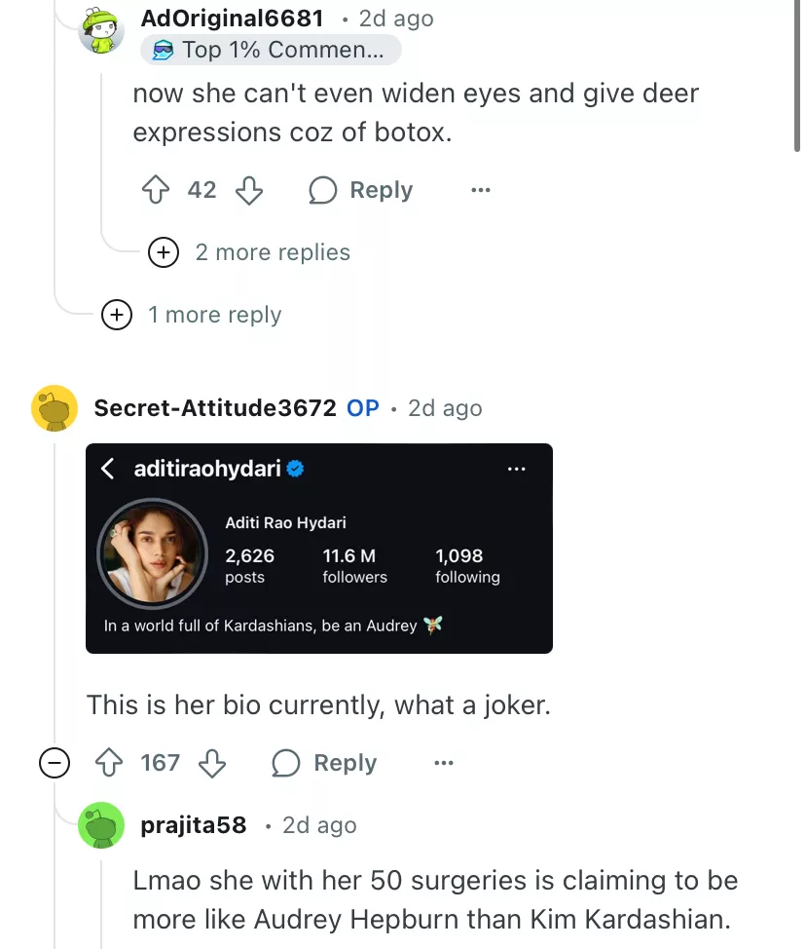Collapse Secret-Attitude3672's comment thread

tap(55, 763)
